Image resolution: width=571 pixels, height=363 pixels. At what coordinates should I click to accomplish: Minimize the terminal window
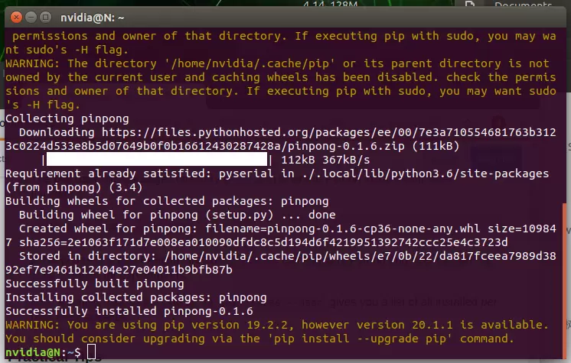pyautogui.click(x=29, y=16)
